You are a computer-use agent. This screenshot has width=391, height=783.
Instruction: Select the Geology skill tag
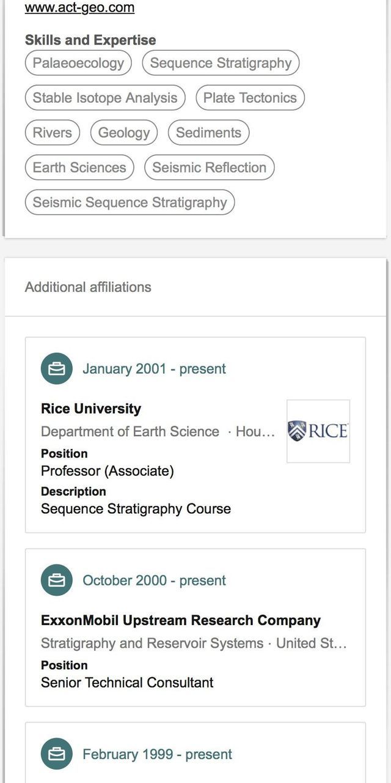coord(124,133)
